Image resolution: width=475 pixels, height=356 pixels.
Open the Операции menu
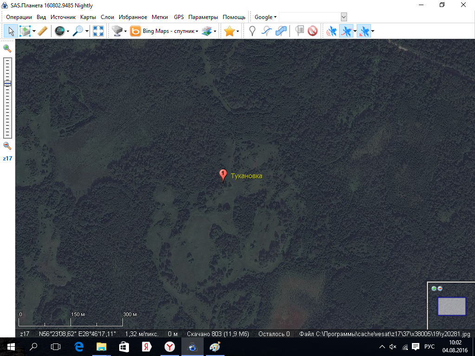click(x=19, y=17)
